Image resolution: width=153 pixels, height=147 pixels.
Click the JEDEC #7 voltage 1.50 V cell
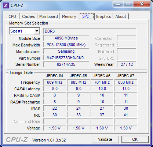coord(126,128)
